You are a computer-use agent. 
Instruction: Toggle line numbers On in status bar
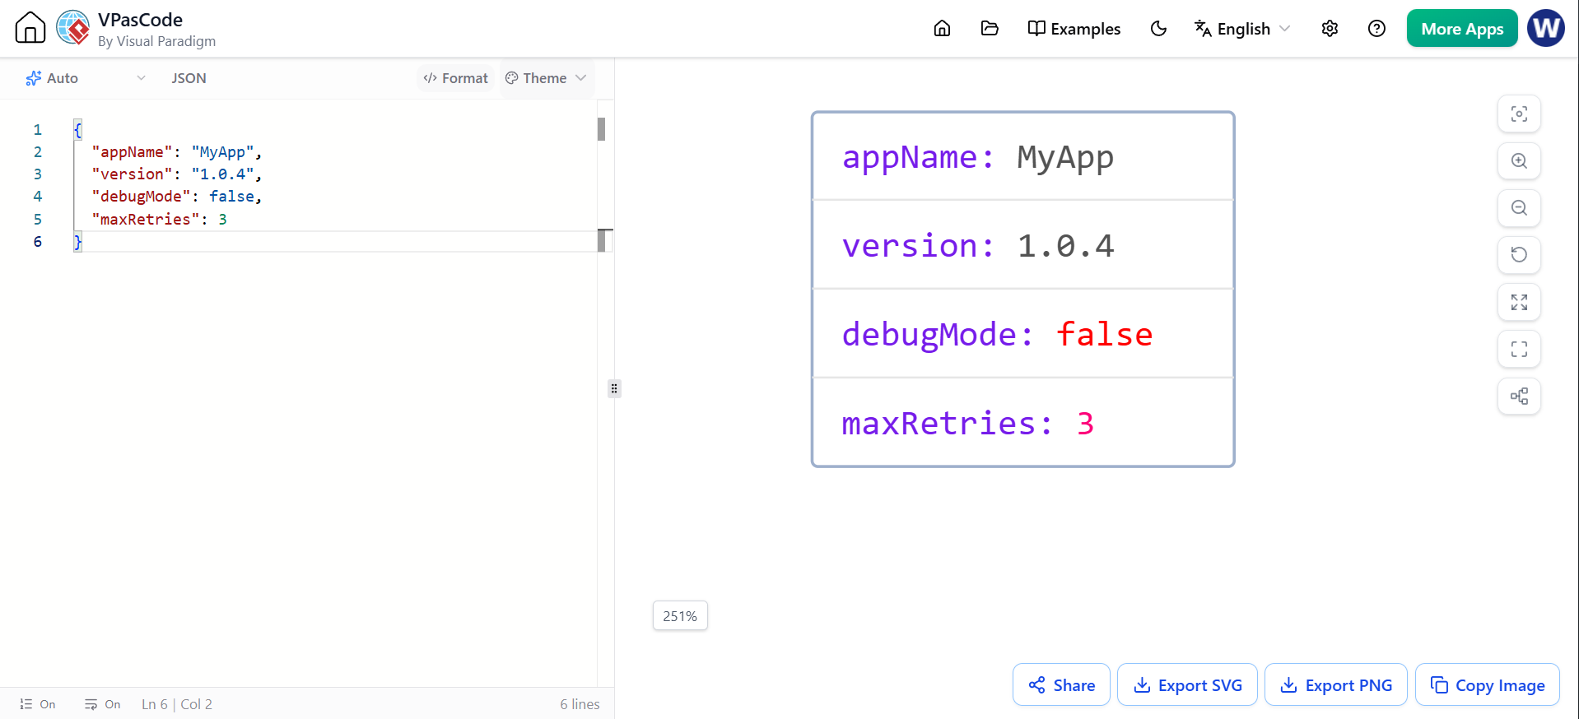tap(38, 704)
